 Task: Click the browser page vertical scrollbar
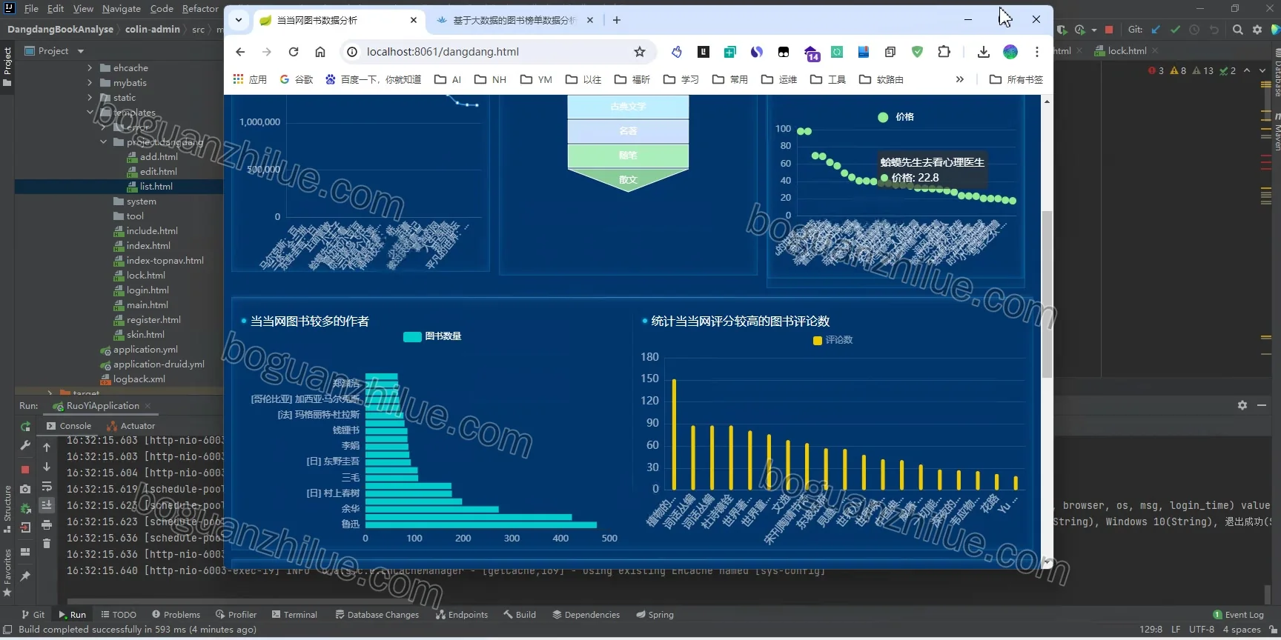tap(1047, 294)
